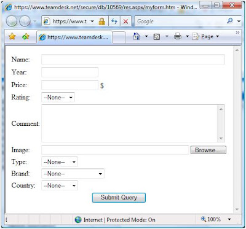Click the page scrollbar up arrow

[x=237, y=50]
